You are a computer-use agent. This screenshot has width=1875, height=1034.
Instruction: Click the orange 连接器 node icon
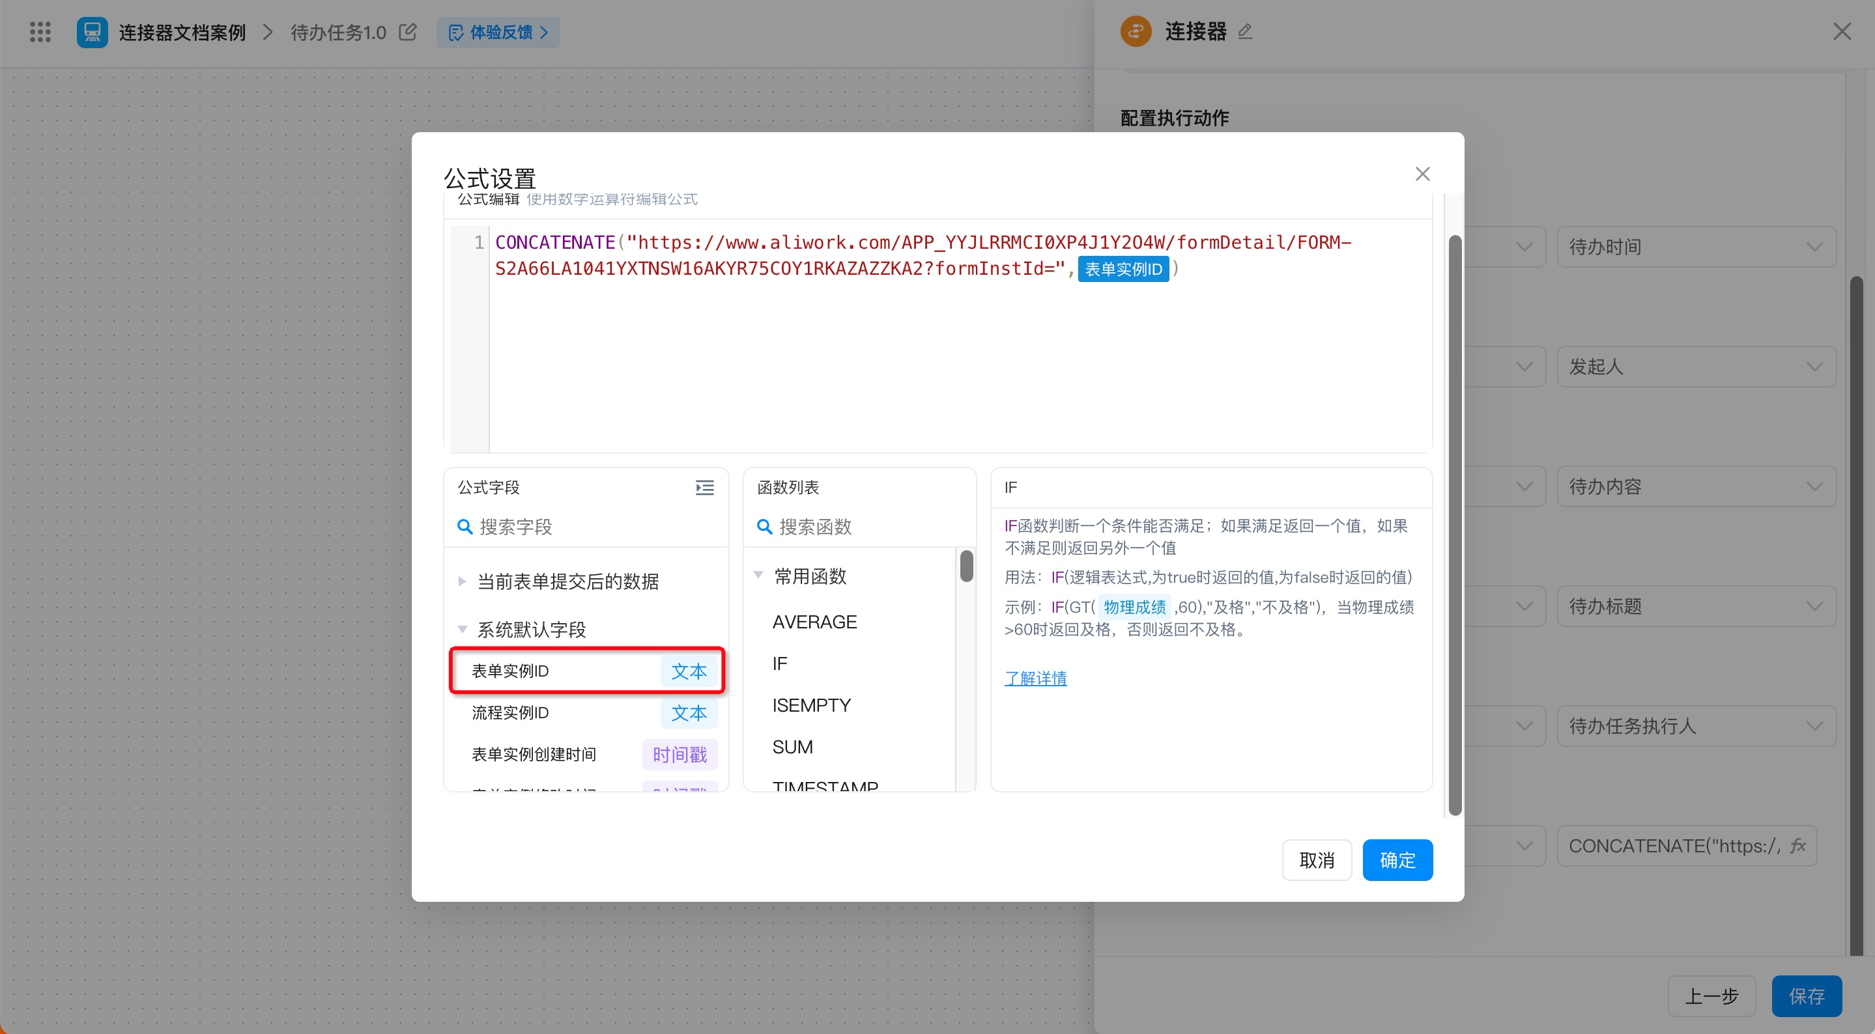1136,31
